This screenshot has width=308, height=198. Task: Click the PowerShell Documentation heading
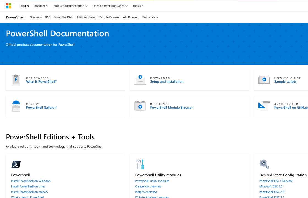(x=57, y=33)
